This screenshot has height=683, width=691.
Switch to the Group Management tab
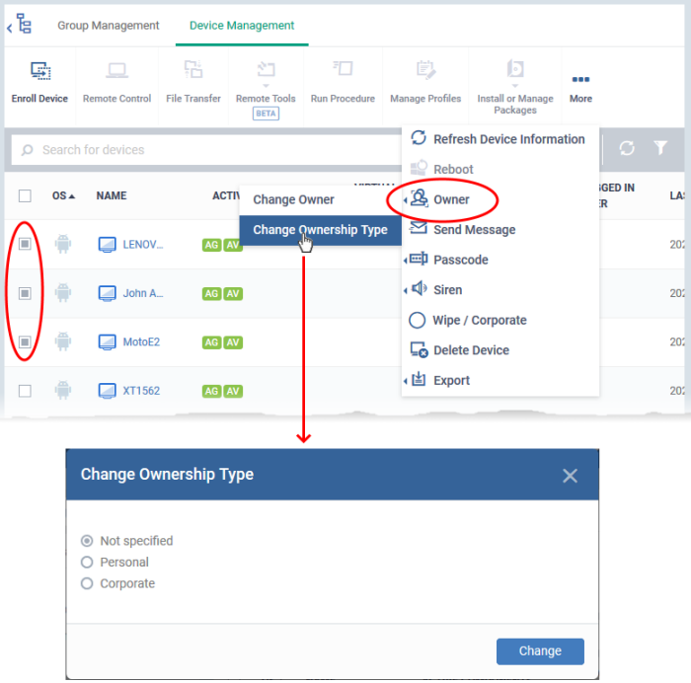pos(109,26)
